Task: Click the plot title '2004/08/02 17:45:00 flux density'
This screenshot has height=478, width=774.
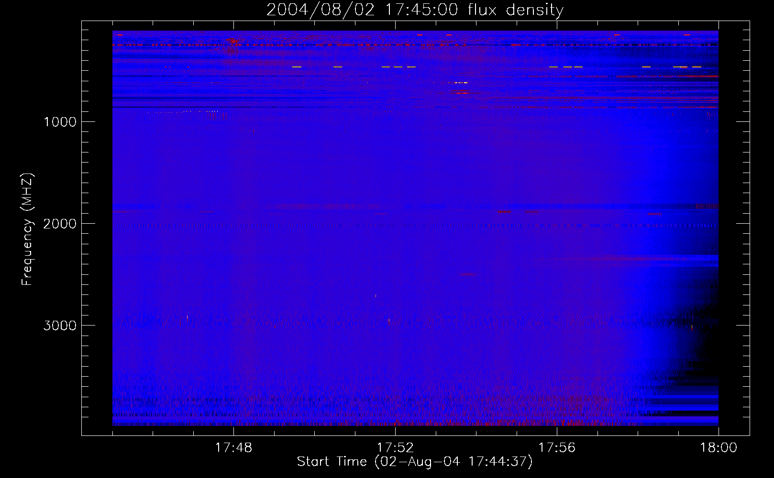Action: pyautogui.click(x=415, y=10)
